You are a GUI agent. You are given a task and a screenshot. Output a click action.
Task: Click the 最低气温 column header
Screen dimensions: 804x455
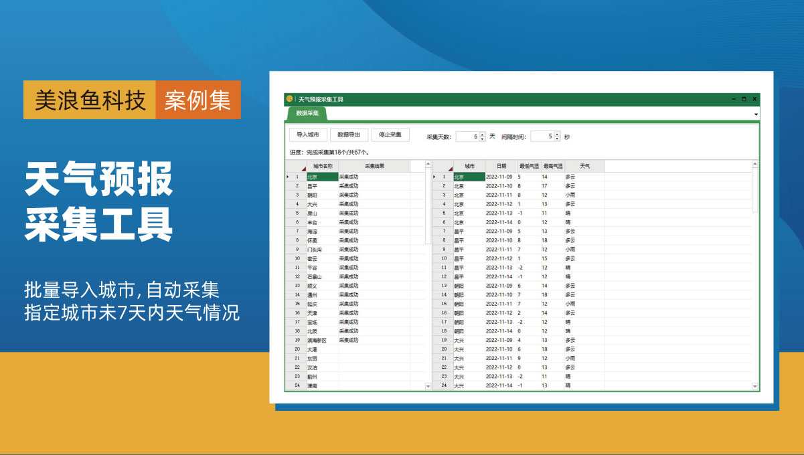click(x=528, y=166)
